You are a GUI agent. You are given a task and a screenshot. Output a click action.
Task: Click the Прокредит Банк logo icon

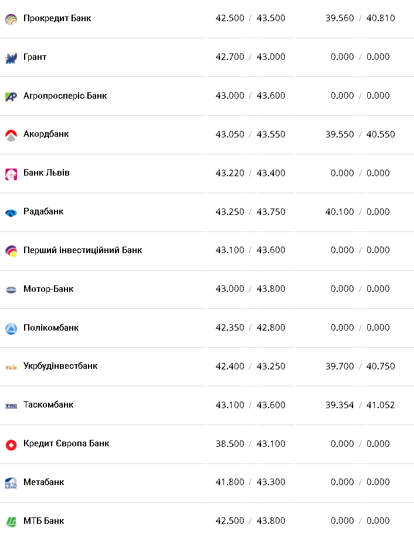tap(11, 19)
